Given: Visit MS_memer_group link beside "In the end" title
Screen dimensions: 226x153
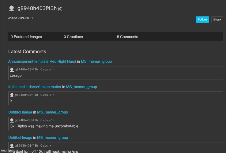Looking at the screenshot, I should (x=81, y=87).
